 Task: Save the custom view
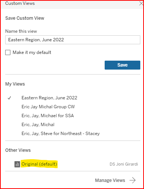pyautogui.click(x=122, y=65)
